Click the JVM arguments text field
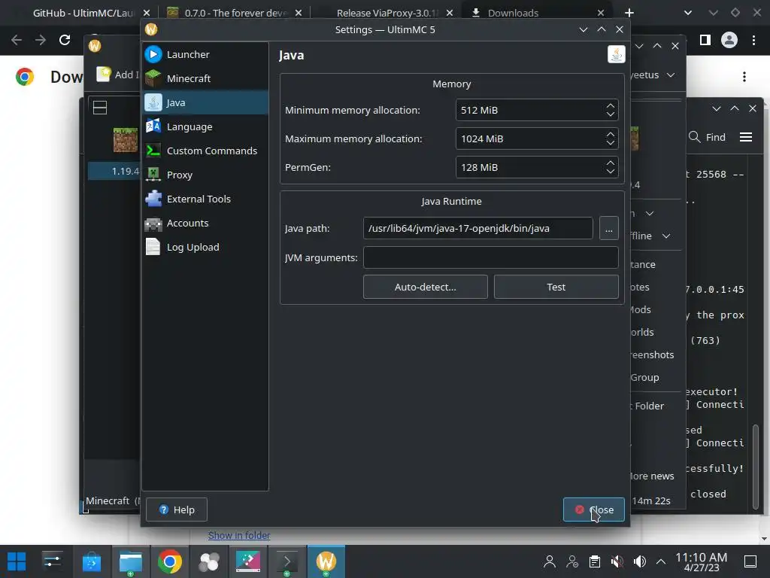The height and width of the screenshot is (578, 770). coord(490,257)
